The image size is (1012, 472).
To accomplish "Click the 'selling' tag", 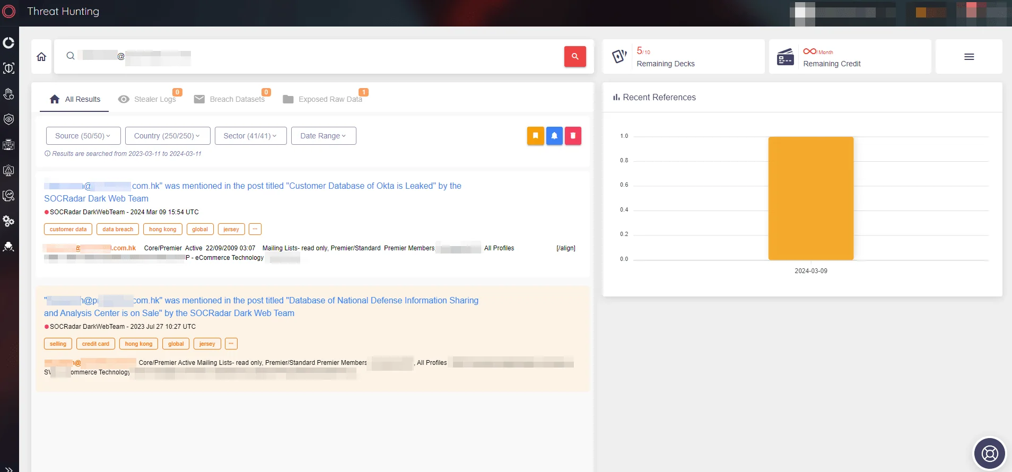I will coord(58,344).
